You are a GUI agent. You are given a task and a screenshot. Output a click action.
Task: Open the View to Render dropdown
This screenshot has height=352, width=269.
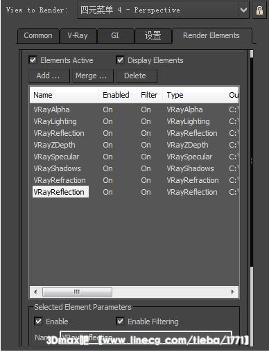click(164, 10)
